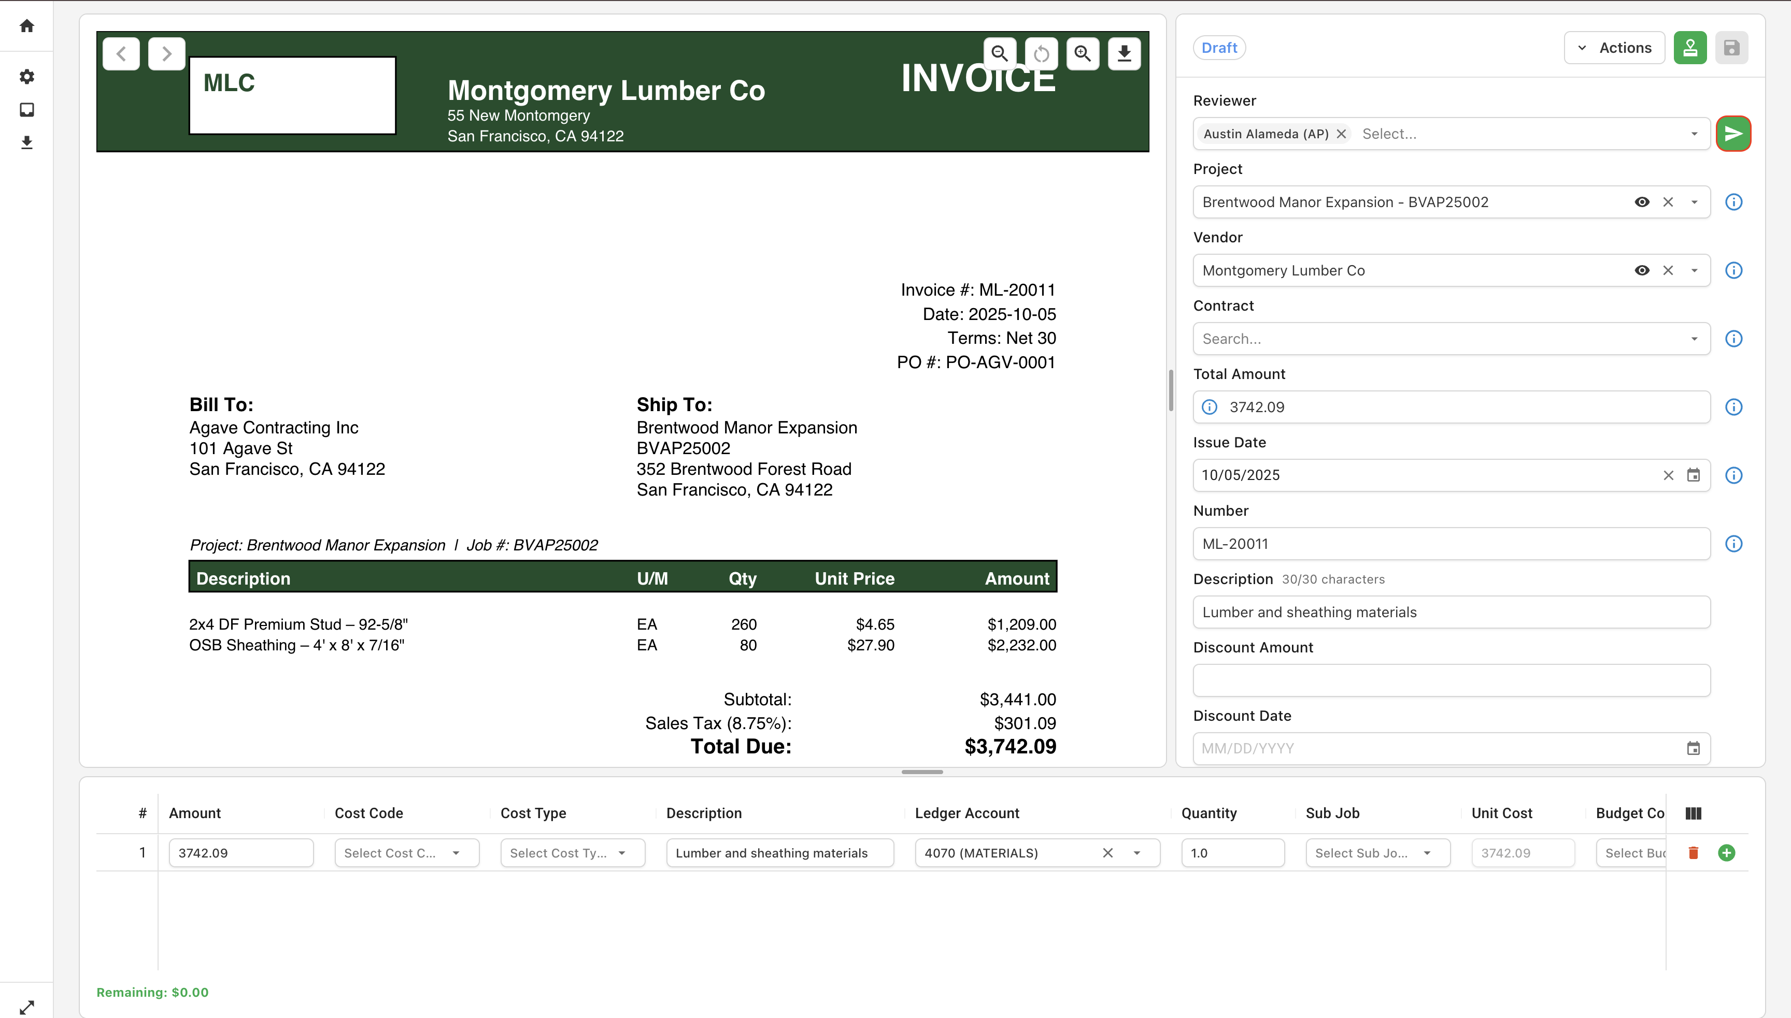Click the line item Amount field
The width and height of the screenshot is (1791, 1018).
coord(240,853)
